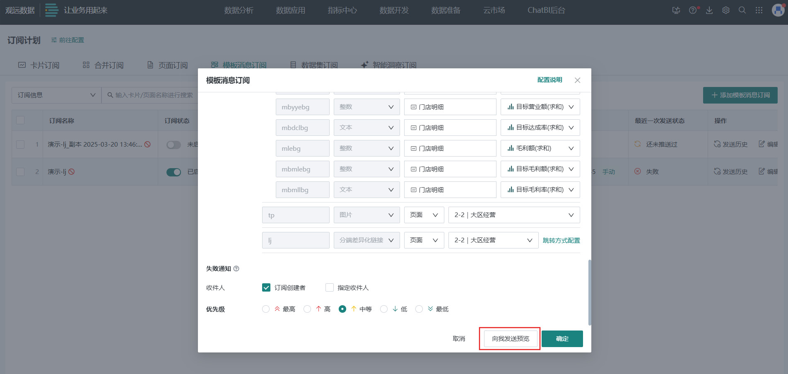The image size is (788, 374).
Task: Open the download center icon
Action: click(709, 10)
